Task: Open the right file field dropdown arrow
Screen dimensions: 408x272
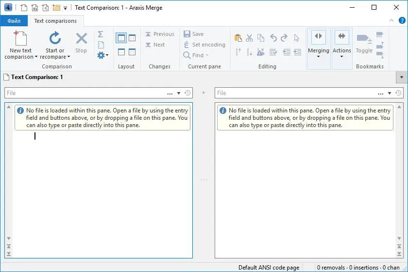Action: tap(390, 93)
